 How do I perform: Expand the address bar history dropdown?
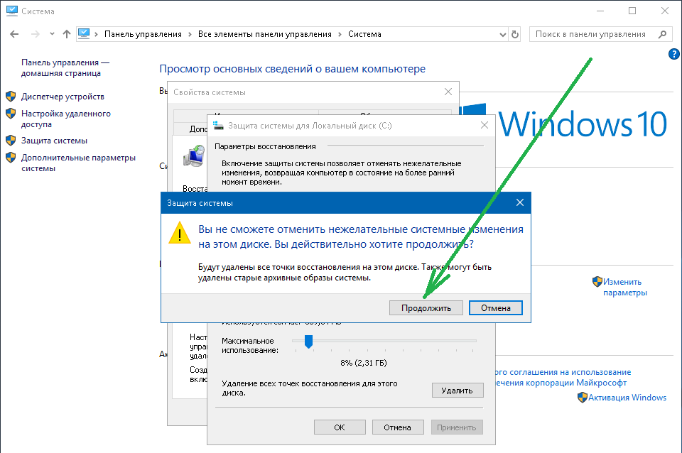503,34
